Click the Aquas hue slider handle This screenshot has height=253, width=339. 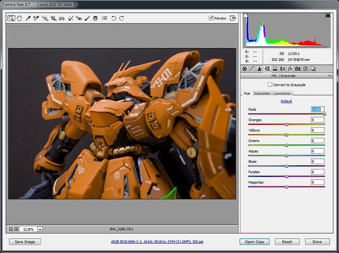[286, 155]
